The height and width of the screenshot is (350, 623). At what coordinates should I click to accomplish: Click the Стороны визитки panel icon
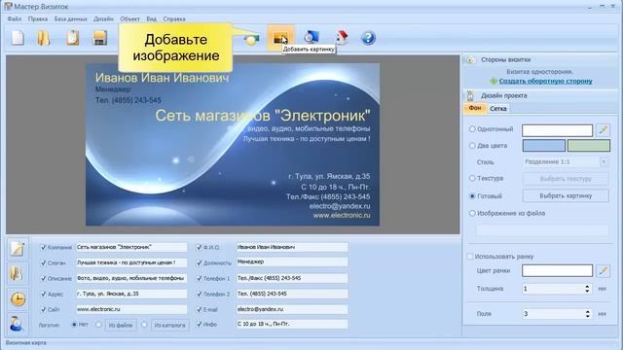(x=471, y=60)
